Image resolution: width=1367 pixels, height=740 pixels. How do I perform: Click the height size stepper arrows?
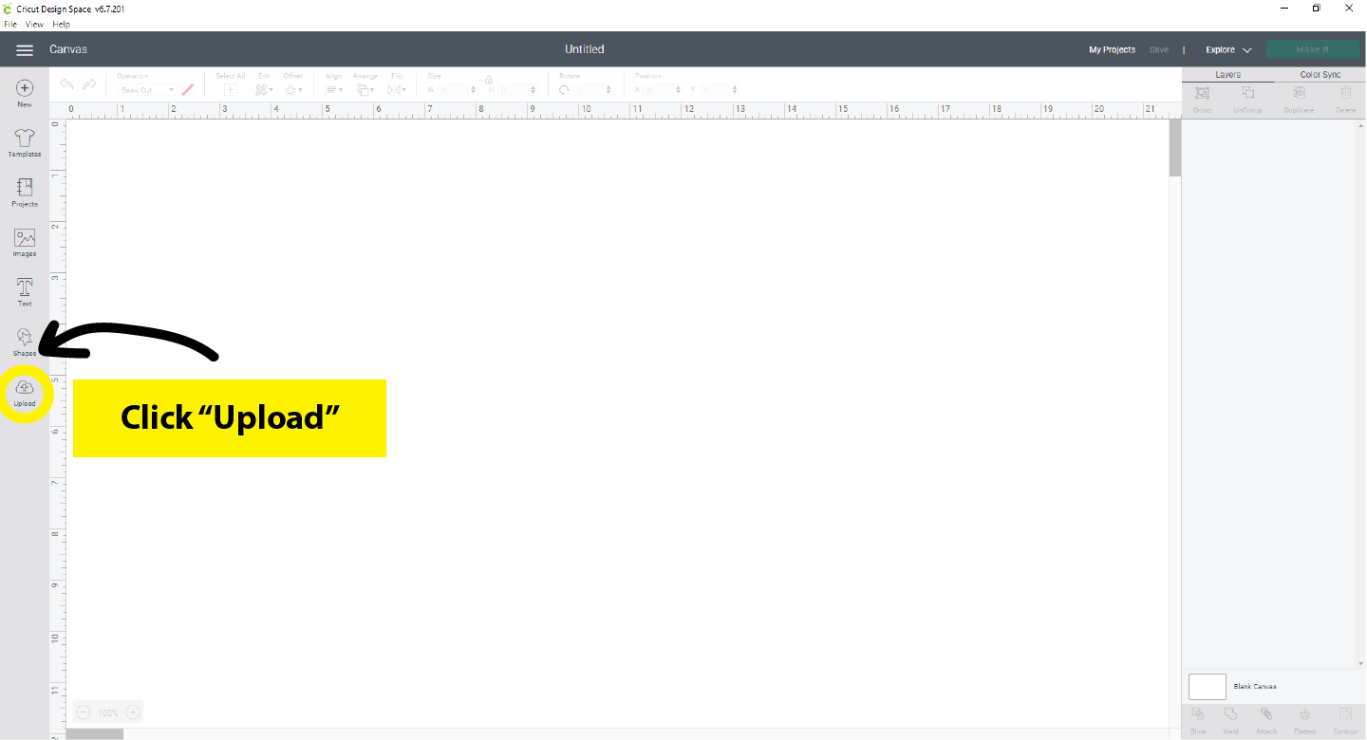(x=534, y=90)
